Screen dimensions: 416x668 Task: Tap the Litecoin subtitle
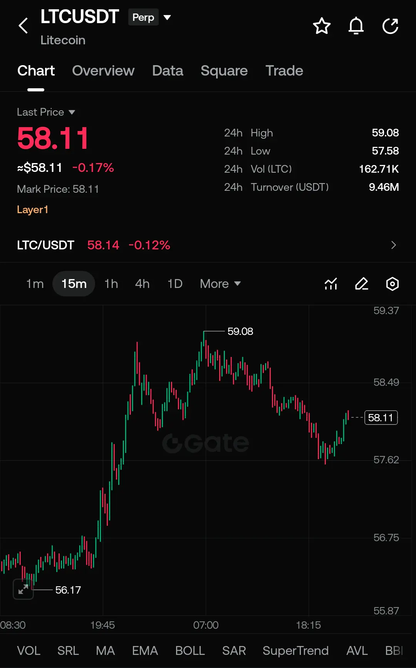pyautogui.click(x=63, y=40)
